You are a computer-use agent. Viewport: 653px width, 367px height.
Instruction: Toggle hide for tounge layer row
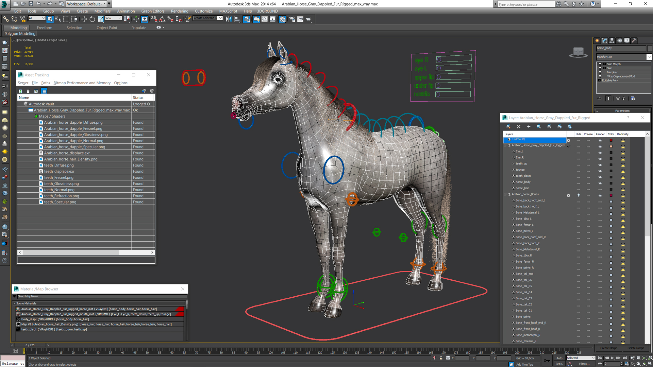[578, 171]
